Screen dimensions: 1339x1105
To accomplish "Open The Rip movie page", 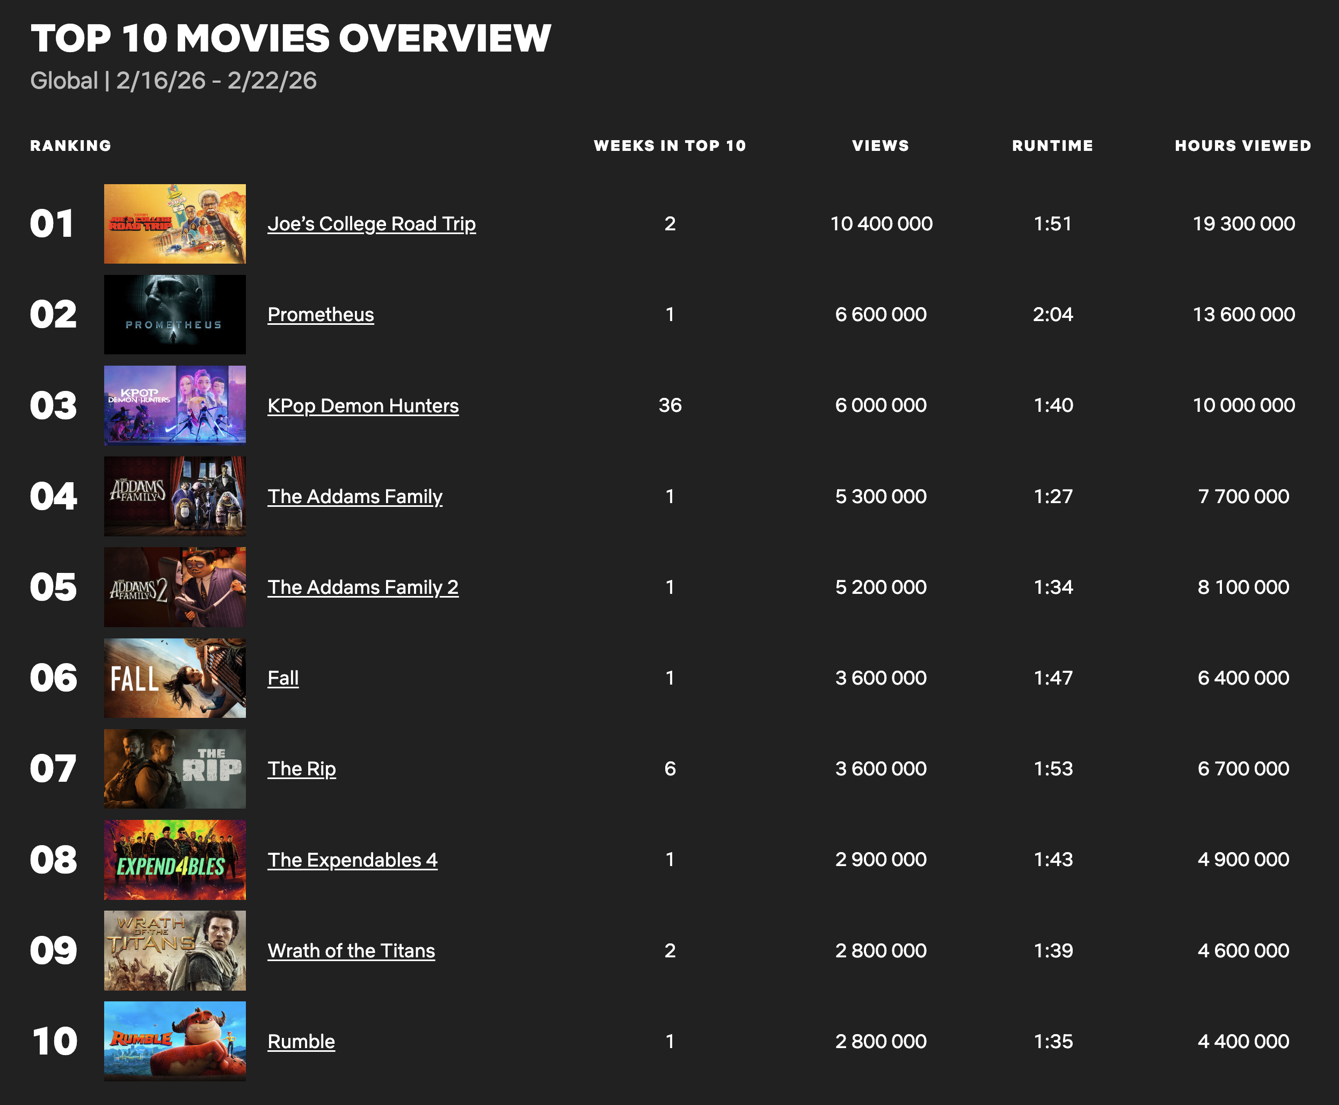I will click(x=302, y=769).
